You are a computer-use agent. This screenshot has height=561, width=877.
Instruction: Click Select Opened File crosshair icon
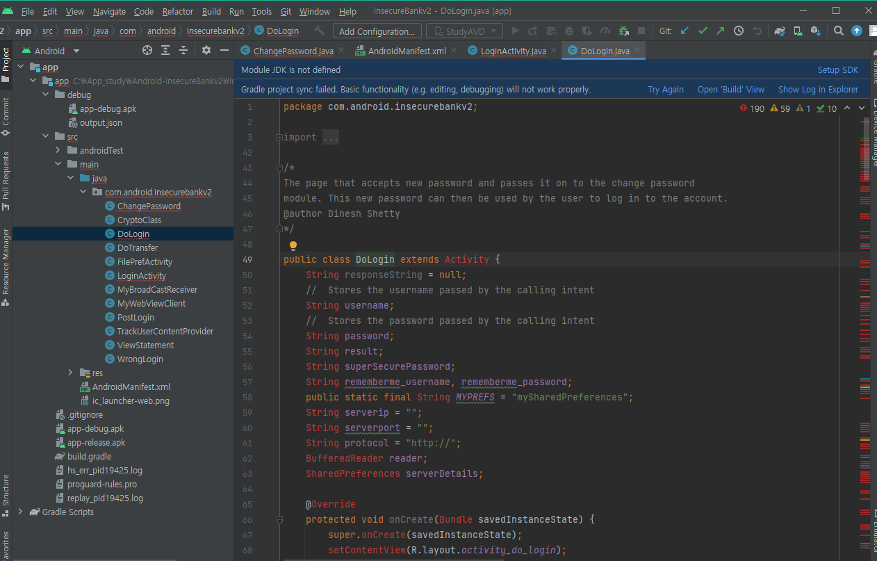[147, 50]
